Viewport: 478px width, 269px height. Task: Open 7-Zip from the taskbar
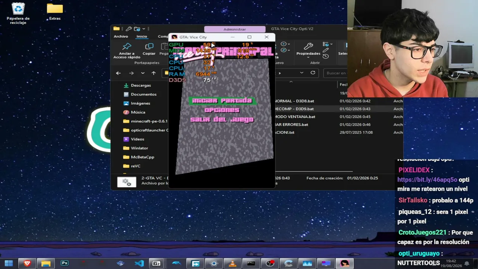click(x=156, y=263)
